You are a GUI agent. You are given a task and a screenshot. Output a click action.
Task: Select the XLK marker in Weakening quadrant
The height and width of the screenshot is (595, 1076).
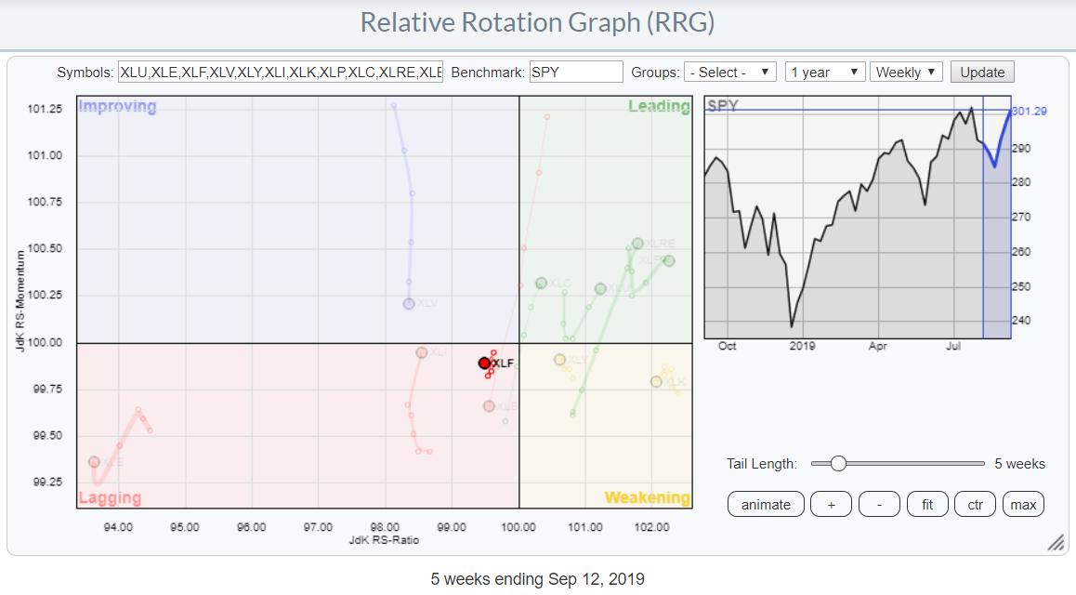click(x=657, y=382)
